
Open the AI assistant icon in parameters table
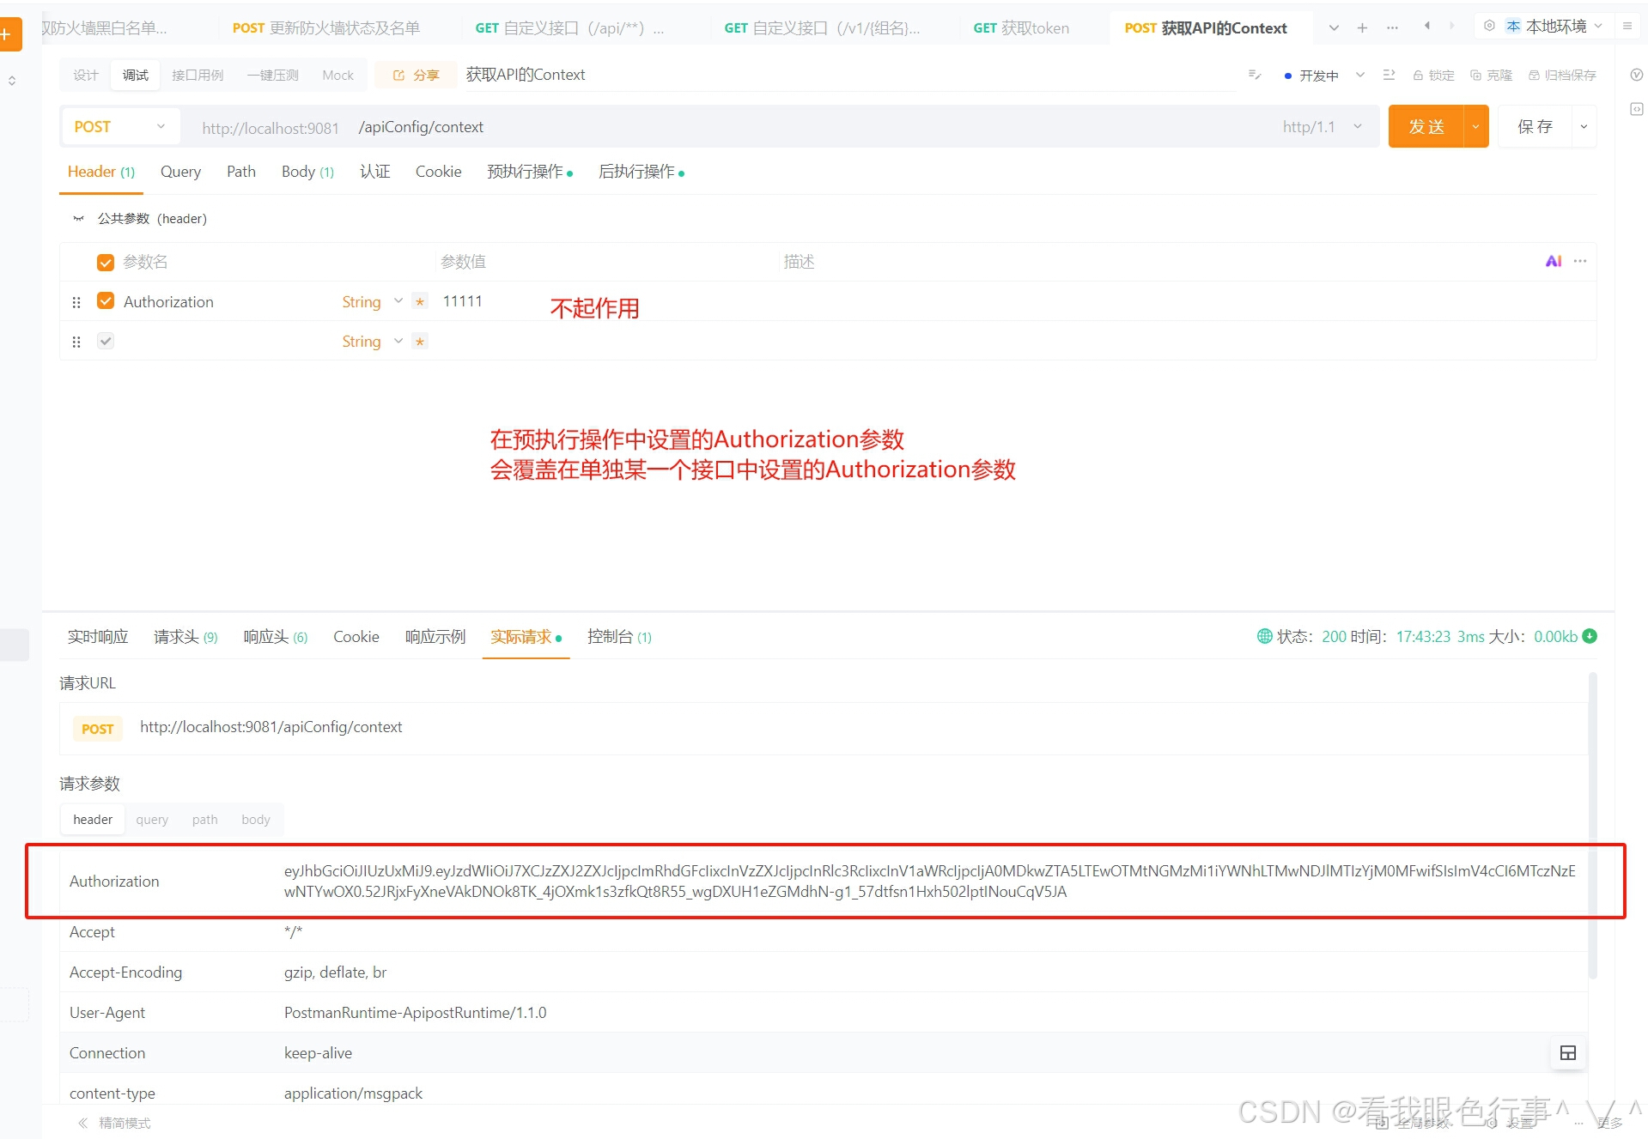click(x=1553, y=262)
